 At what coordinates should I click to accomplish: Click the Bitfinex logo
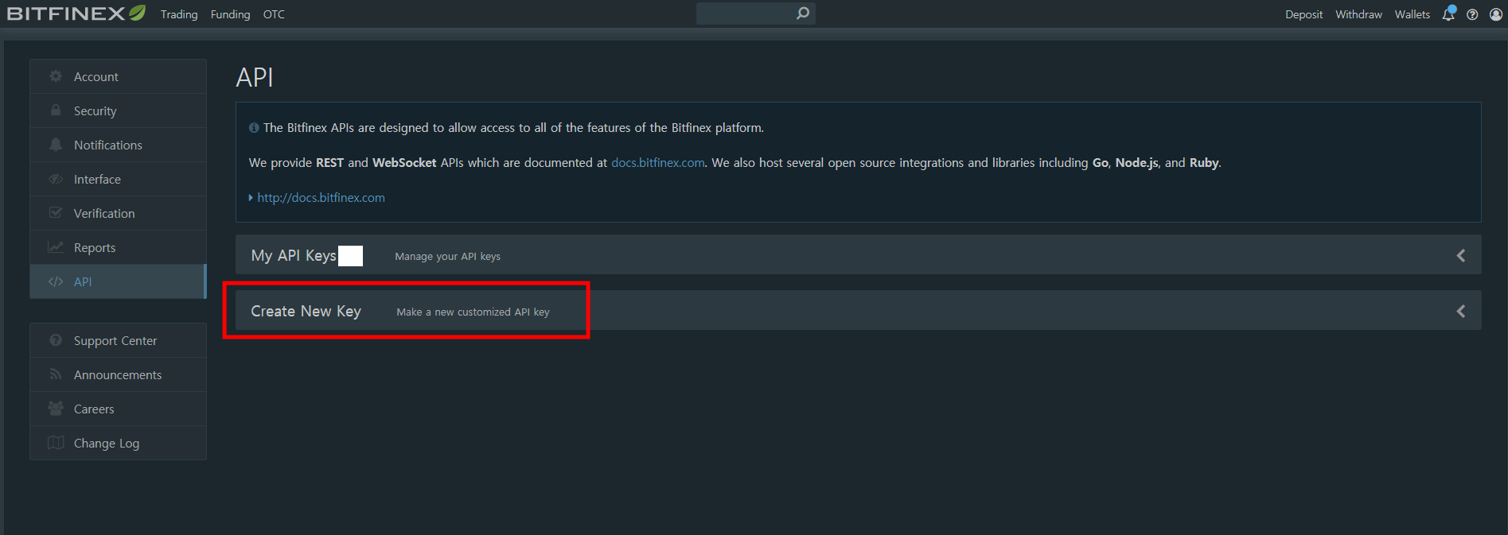[76, 14]
